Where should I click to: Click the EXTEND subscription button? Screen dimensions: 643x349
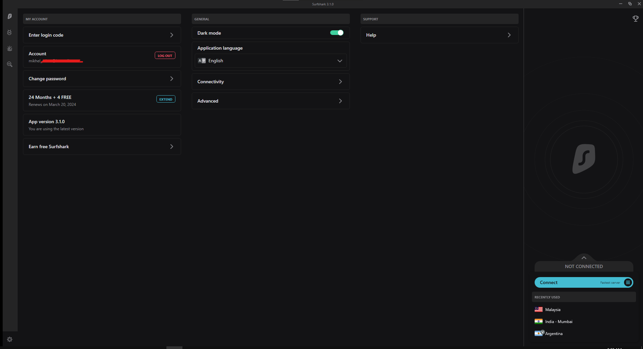(166, 99)
